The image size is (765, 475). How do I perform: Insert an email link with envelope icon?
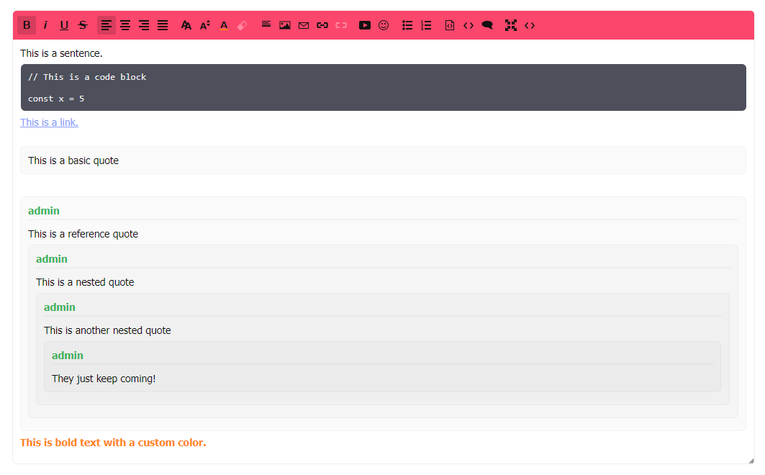point(304,25)
